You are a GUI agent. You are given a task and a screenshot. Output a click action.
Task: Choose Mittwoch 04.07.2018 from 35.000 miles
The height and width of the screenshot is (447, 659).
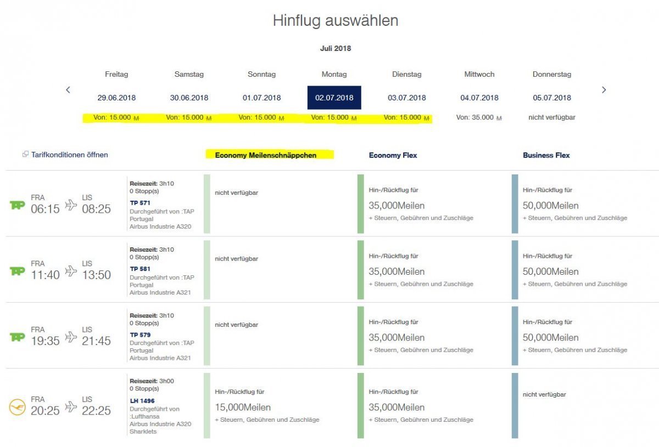pyautogui.click(x=479, y=98)
